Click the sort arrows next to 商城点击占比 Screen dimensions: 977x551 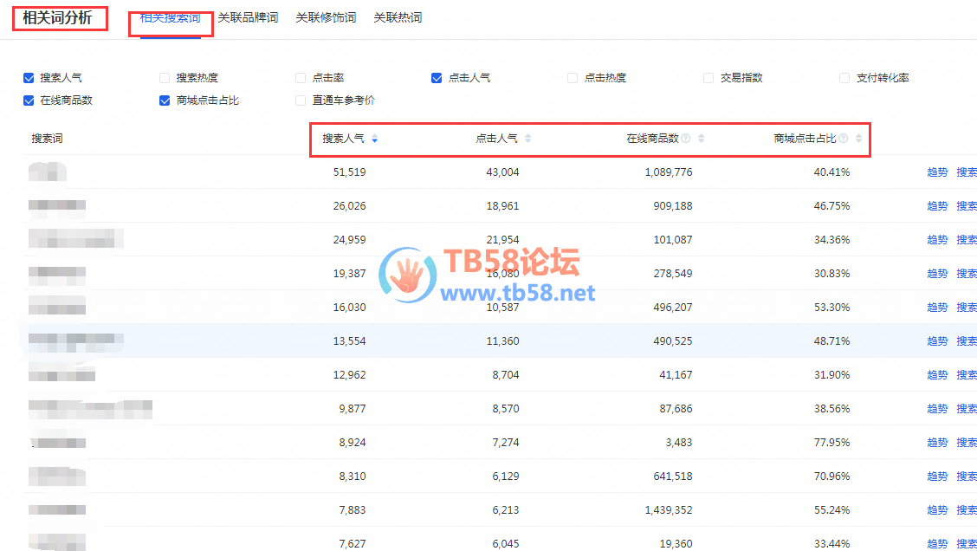pyautogui.click(x=858, y=139)
